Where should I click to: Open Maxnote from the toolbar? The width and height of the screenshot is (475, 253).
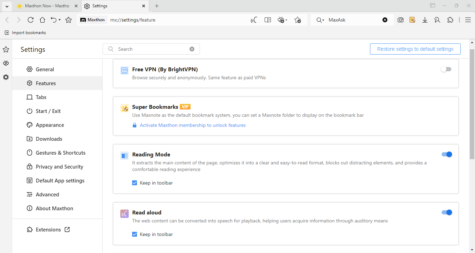click(412, 20)
